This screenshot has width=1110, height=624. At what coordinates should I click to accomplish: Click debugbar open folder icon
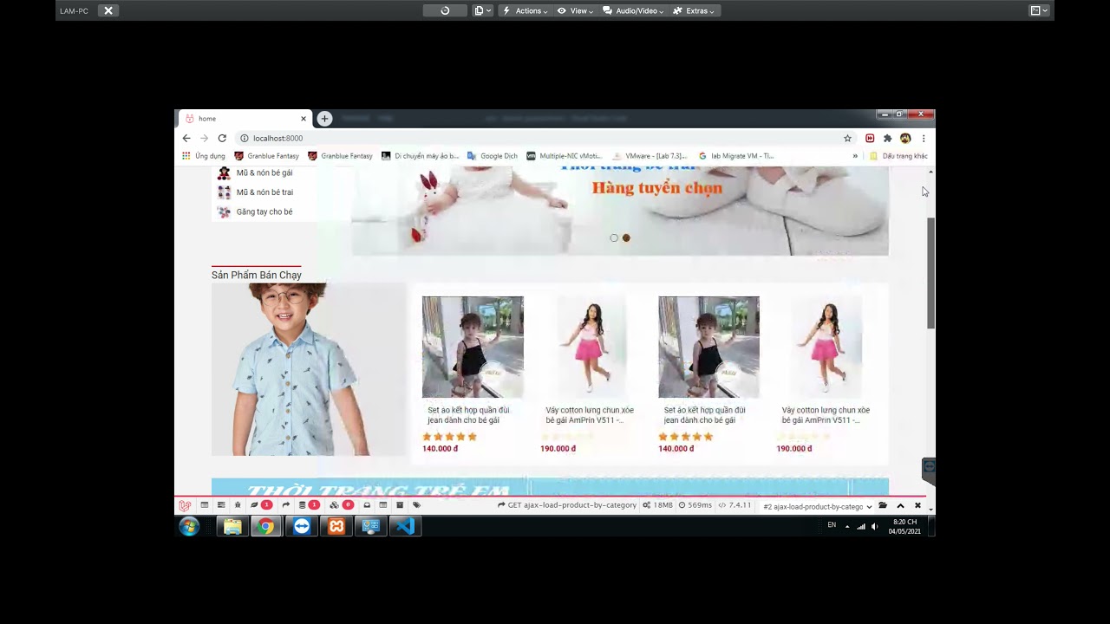[883, 506]
